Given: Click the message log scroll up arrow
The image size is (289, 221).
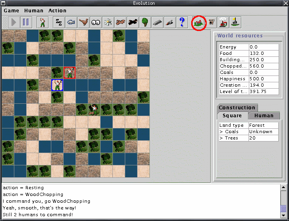Looking at the screenshot, I should click(x=283, y=188).
